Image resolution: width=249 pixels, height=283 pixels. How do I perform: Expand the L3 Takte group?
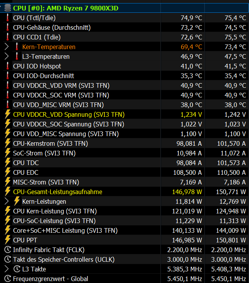7,269
